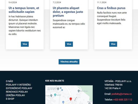138x104 pixels.
Task: Open Všechny aktuality button
Action: [69, 62]
